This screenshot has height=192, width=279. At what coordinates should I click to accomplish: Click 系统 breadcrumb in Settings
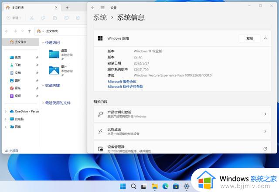click(x=100, y=17)
